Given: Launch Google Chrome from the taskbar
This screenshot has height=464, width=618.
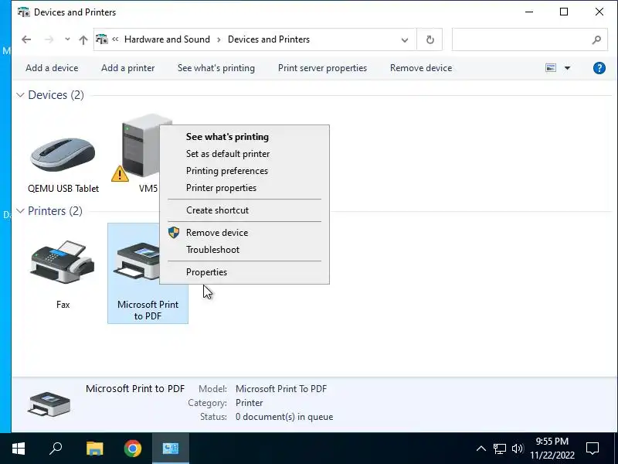Looking at the screenshot, I should click(x=133, y=449).
